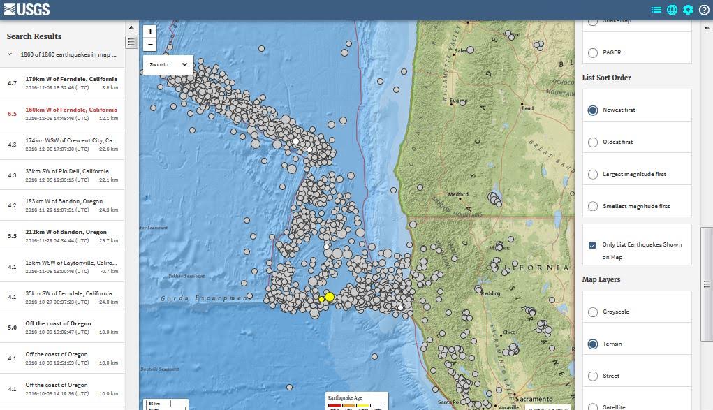Open the 'Zoom to...' dropdown

click(x=168, y=65)
